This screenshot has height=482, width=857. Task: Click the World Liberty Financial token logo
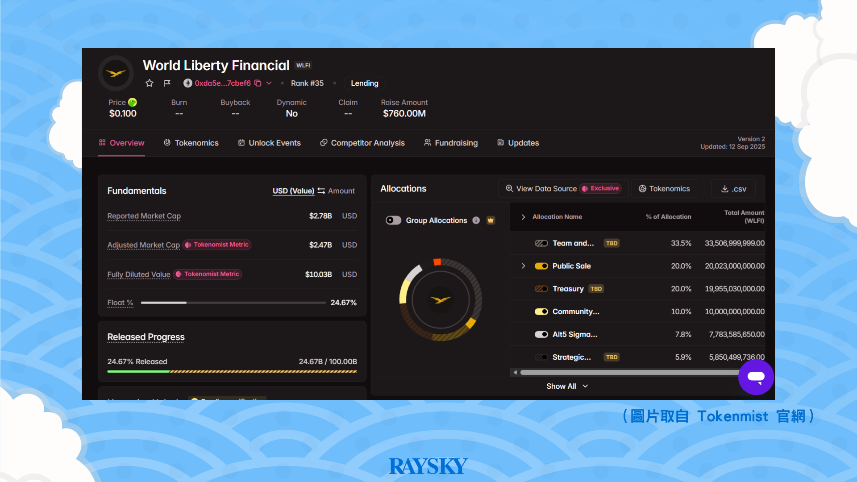tap(116, 73)
